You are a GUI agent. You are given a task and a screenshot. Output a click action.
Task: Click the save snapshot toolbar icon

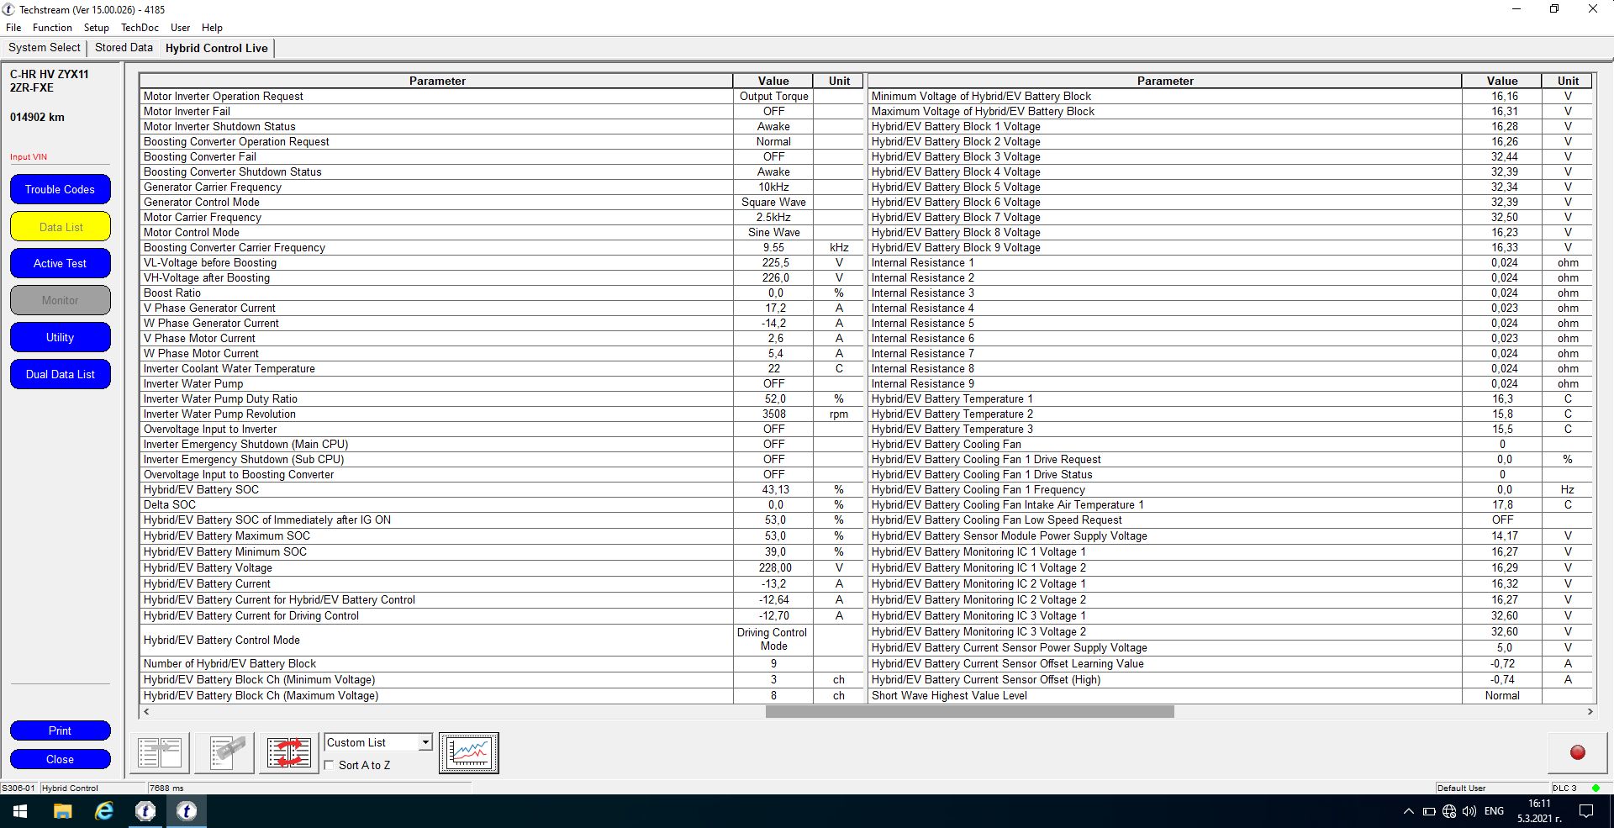(x=224, y=752)
